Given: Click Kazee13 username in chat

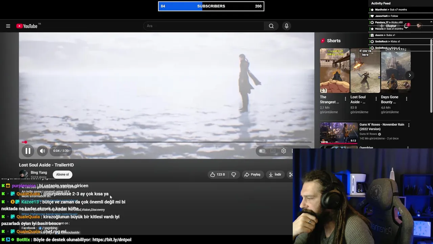Looking at the screenshot, I should (30, 202).
